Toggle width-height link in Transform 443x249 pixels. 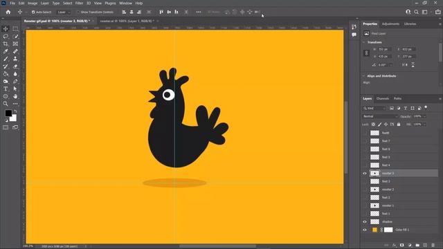(x=366, y=53)
